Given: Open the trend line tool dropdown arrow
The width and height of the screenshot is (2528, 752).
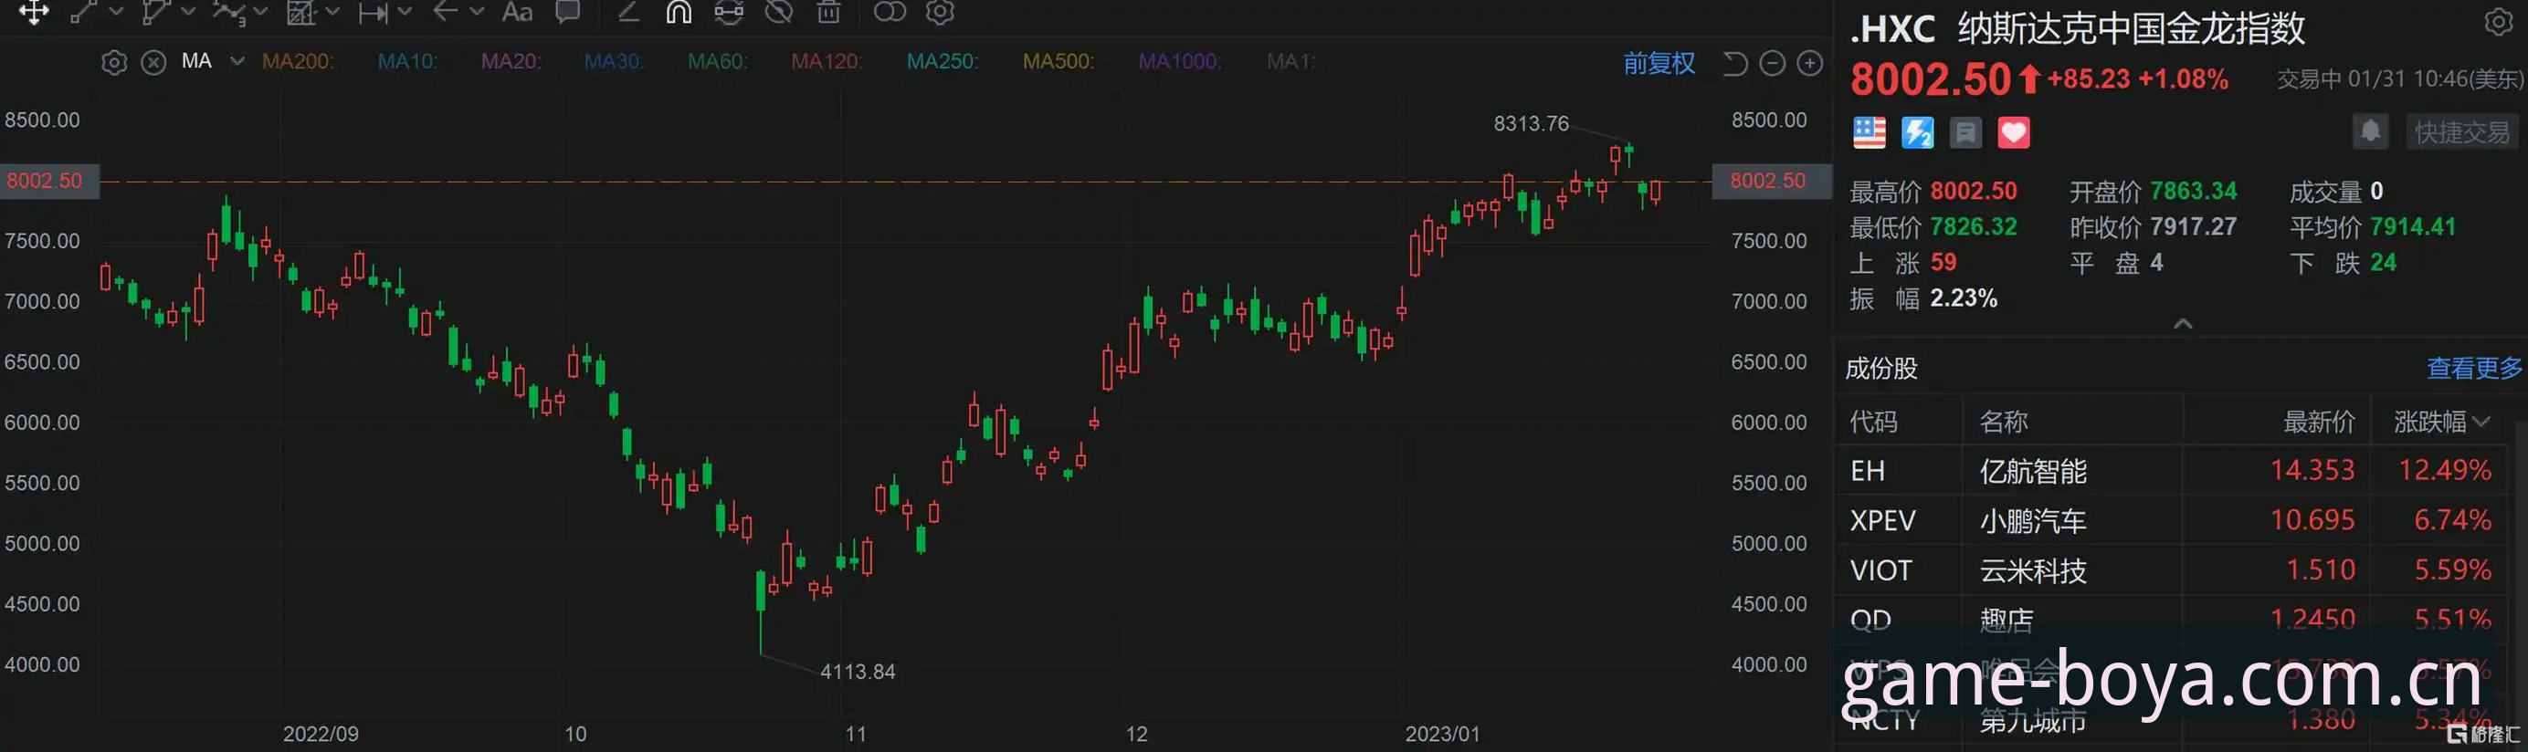Looking at the screenshot, I should (x=117, y=12).
